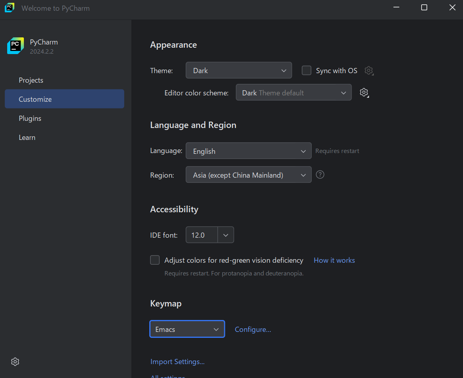Click the Keymap section heading

pyautogui.click(x=166, y=303)
